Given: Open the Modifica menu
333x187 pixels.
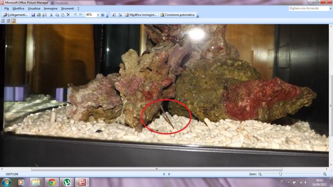Looking at the screenshot, I should point(18,8).
